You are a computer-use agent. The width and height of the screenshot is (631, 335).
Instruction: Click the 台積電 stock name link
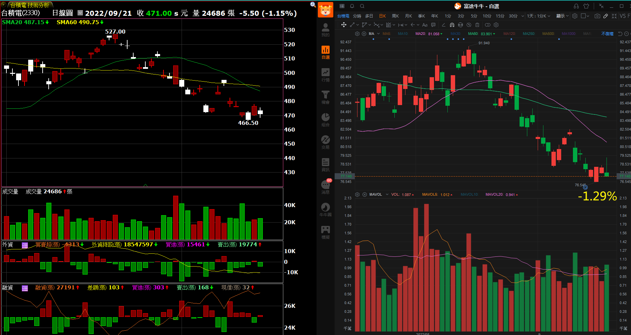[343, 16]
